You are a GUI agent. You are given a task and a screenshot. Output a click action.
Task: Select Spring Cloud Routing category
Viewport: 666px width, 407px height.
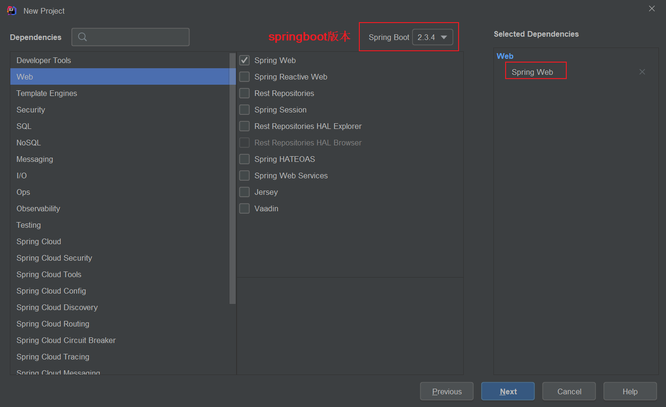pyautogui.click(x=120, y=324)
